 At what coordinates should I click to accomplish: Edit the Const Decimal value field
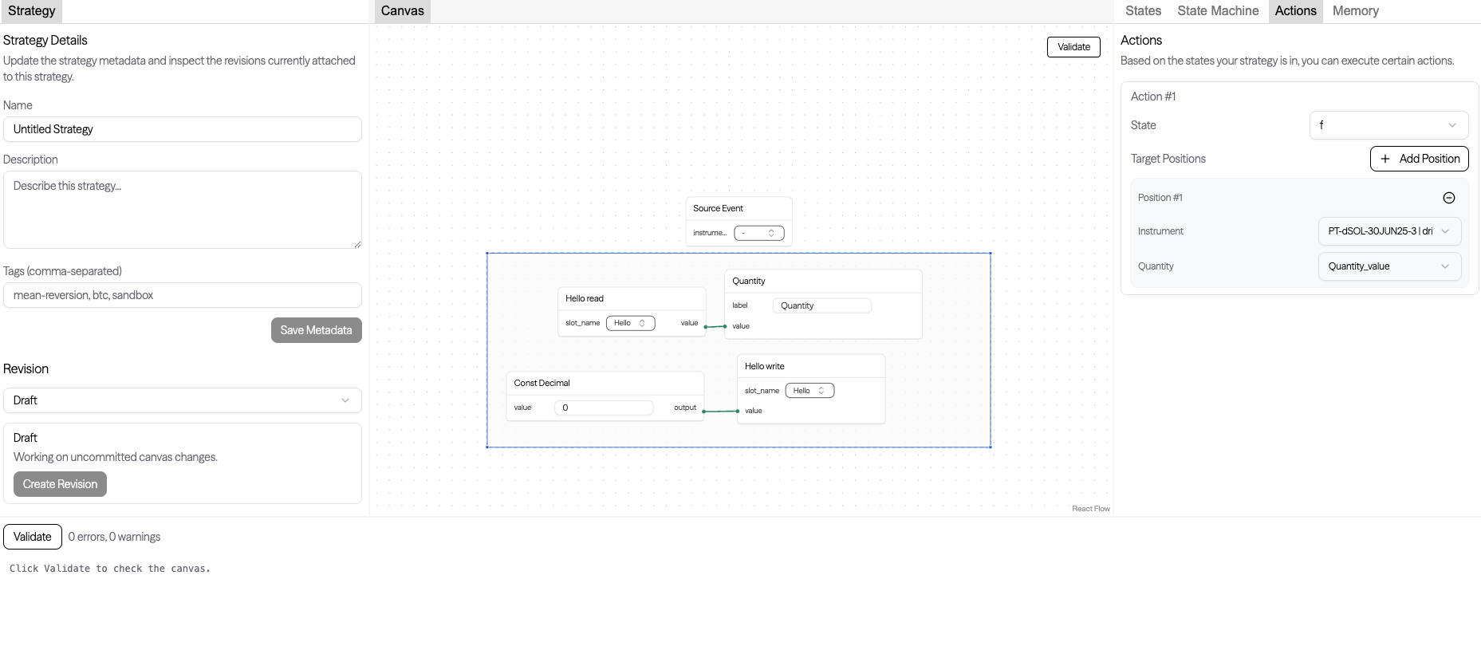[604, 408]
